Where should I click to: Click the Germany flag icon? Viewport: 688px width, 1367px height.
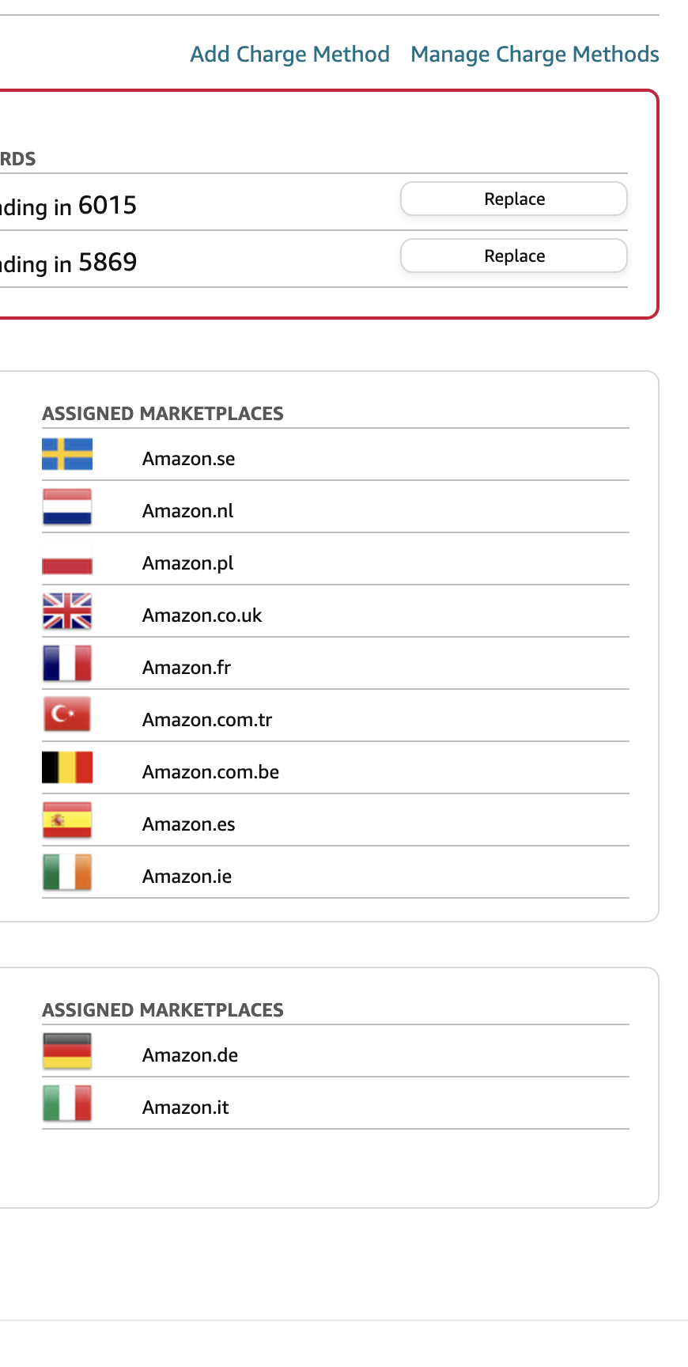click(x=67, y=1051)
